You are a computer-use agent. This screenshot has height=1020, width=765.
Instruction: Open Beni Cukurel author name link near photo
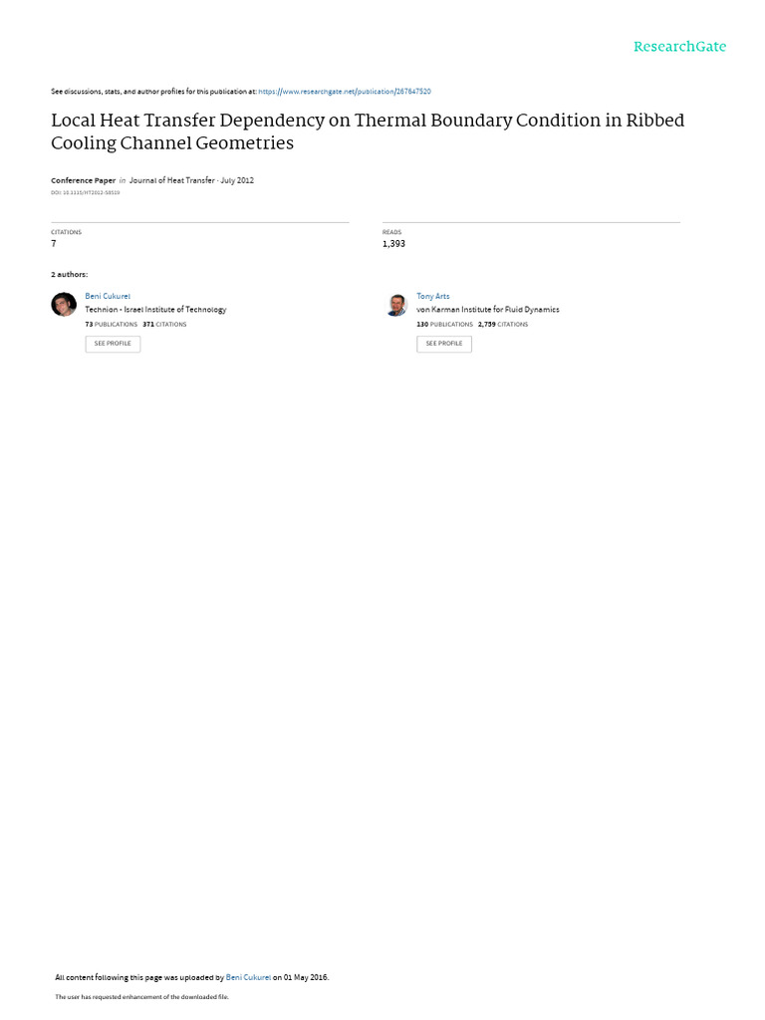108,296
